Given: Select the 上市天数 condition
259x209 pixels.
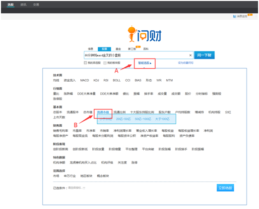Looking at the screenshot, I should (59, 117).
